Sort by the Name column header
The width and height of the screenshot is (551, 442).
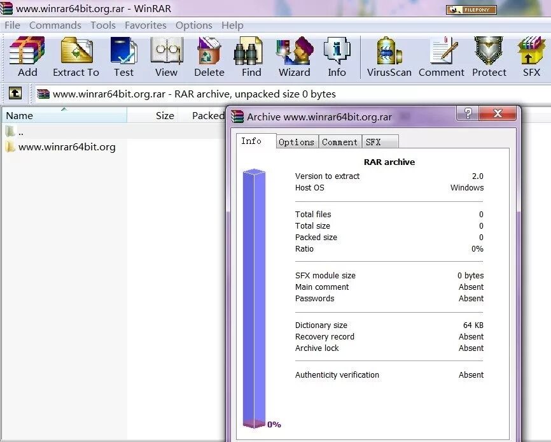[x=64, y=115]
